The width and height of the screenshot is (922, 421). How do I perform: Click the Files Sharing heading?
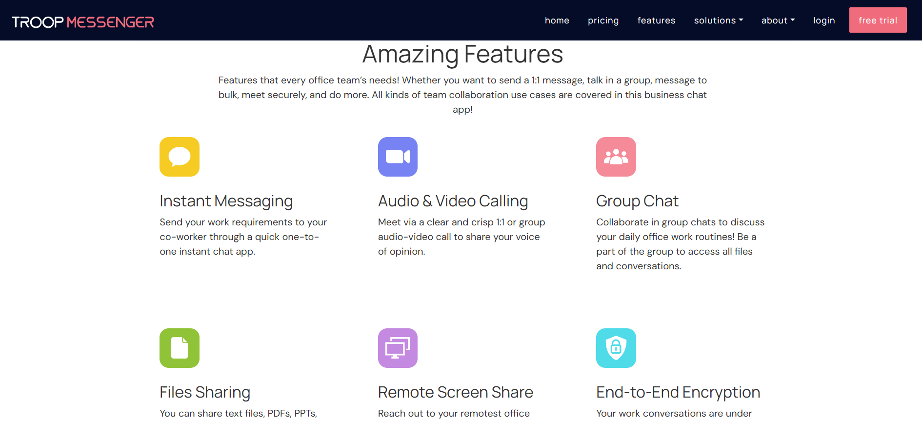[205, 392]
